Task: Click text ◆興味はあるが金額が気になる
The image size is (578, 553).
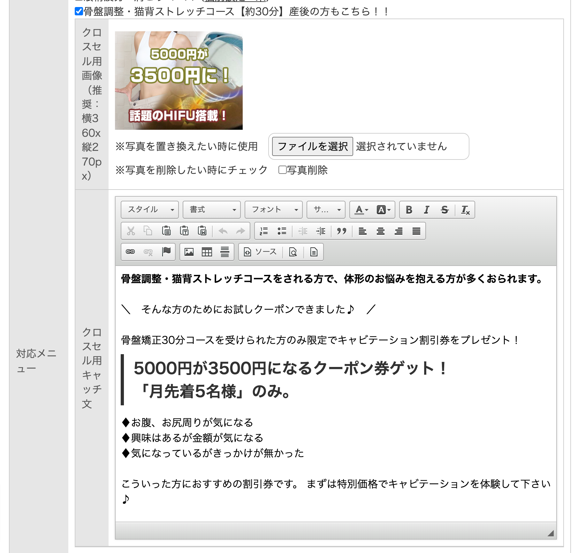Action: (193, 438)
